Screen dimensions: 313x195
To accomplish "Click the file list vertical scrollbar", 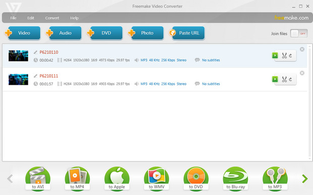I will click(309, 103).
